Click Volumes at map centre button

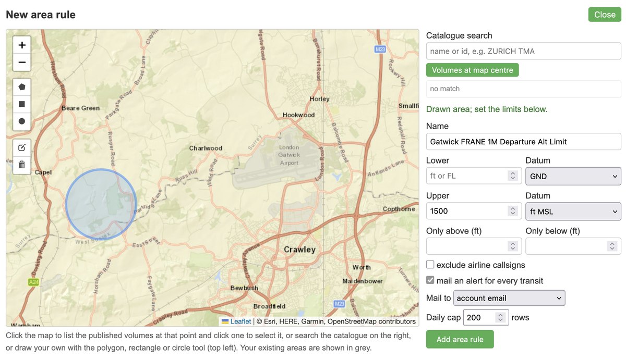(473, 70)
